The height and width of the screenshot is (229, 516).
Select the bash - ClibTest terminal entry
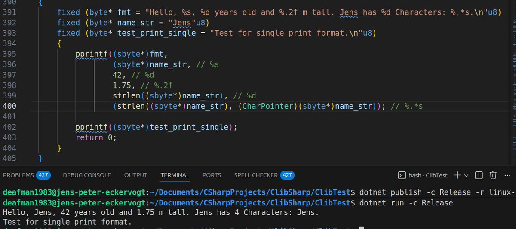[423, 175]
